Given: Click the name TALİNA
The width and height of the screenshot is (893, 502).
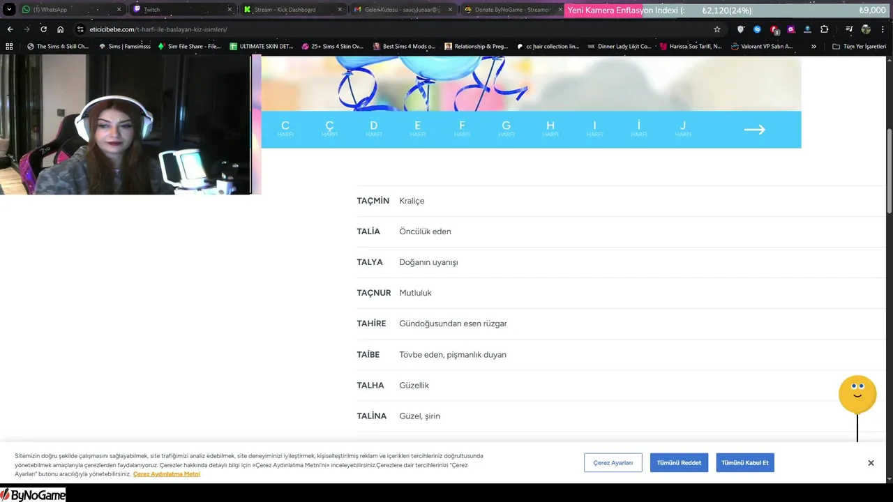Looking at the screenshot, I should pos(372,416).
